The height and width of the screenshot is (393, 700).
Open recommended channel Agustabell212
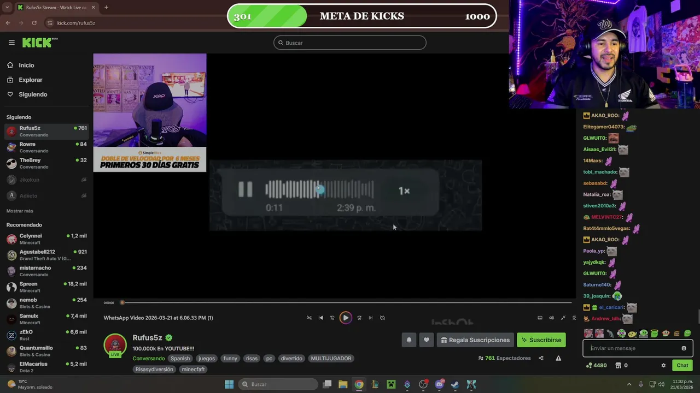pyautogui.click(x=46, y=255)
